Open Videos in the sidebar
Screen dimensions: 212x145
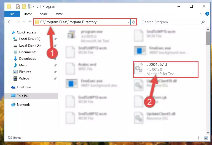click(24, 78)
